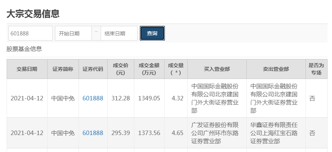Focus the stock code input 601888
332x152 pixels.
pos(31,33)
